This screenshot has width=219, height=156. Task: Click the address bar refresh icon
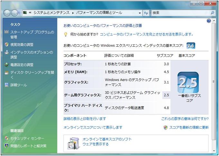click(146, 13)
